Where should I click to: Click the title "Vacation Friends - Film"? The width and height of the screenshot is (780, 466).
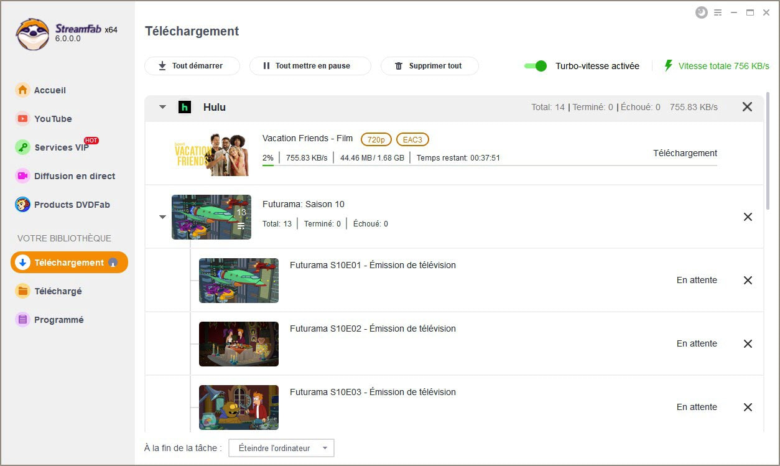click(x=307, y=138)
